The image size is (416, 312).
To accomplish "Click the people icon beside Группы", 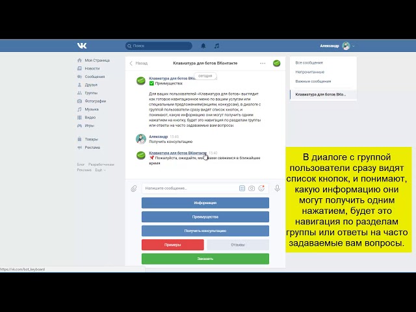I will (79, 93).
